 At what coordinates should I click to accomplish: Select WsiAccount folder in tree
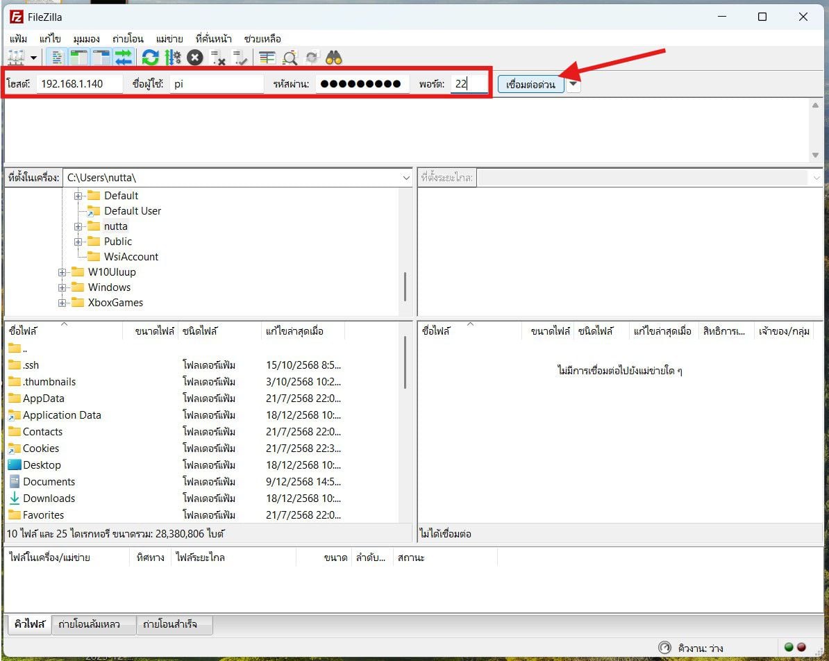[x=131, y=257]
